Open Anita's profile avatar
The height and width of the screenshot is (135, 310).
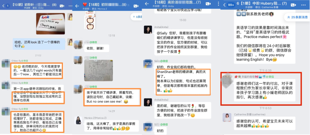(148, 30)
